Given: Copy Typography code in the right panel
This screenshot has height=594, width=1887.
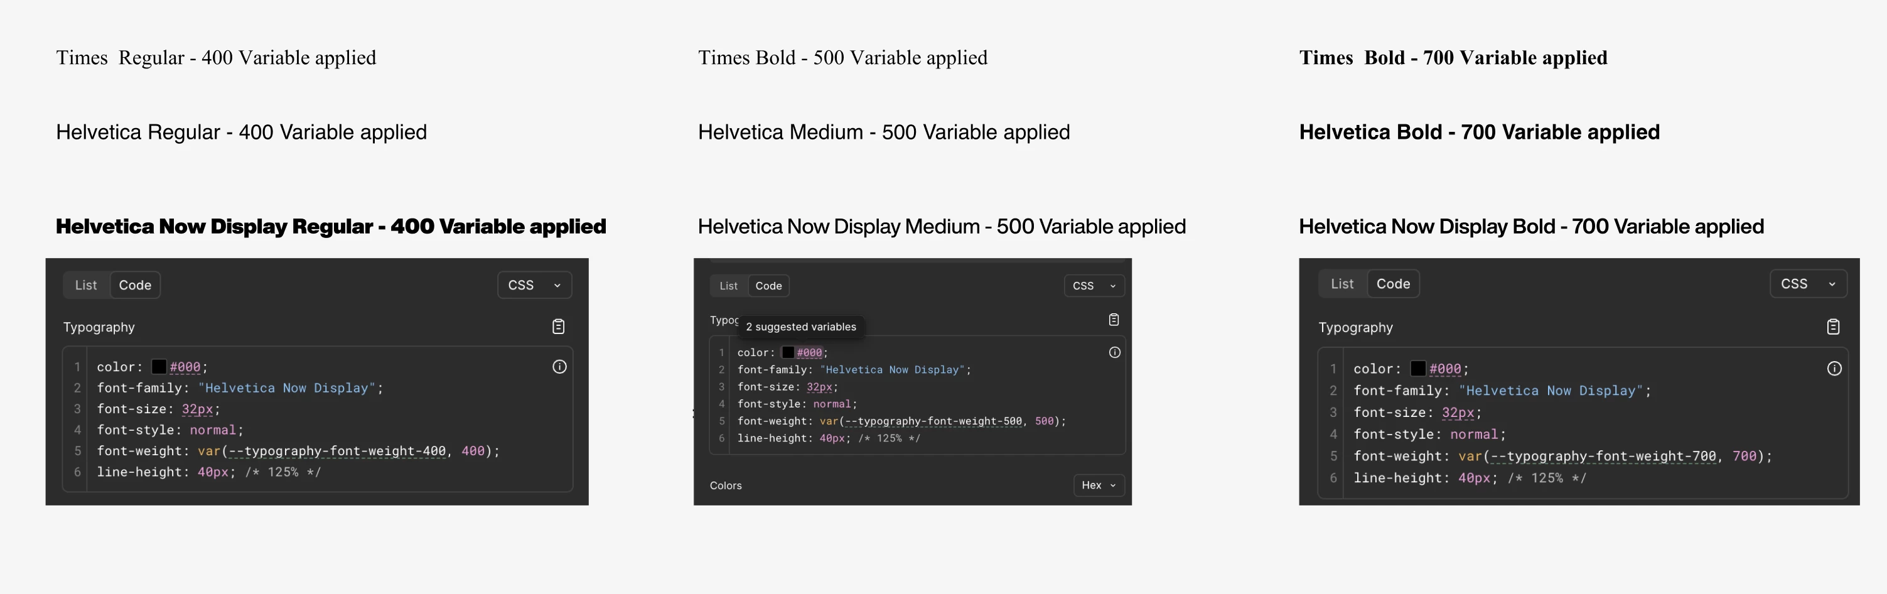Looking at the screenshot, I should (1833, 327).
